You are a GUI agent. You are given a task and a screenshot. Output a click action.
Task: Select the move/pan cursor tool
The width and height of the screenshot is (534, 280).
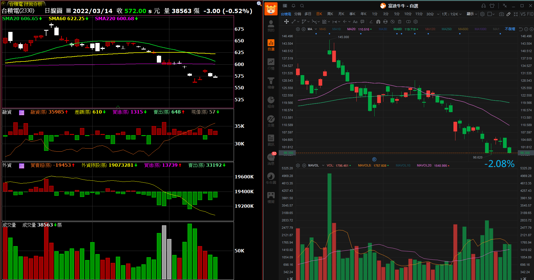tap(286, 22)
